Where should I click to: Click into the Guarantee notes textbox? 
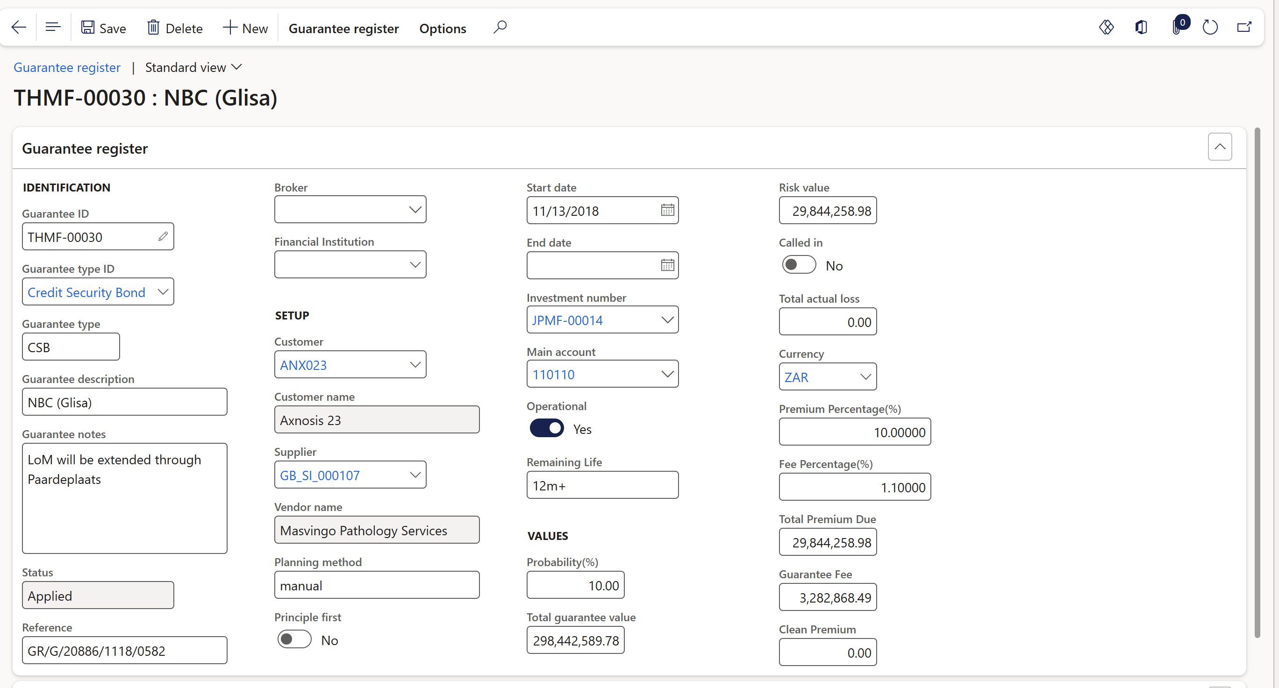coord(125,498)
